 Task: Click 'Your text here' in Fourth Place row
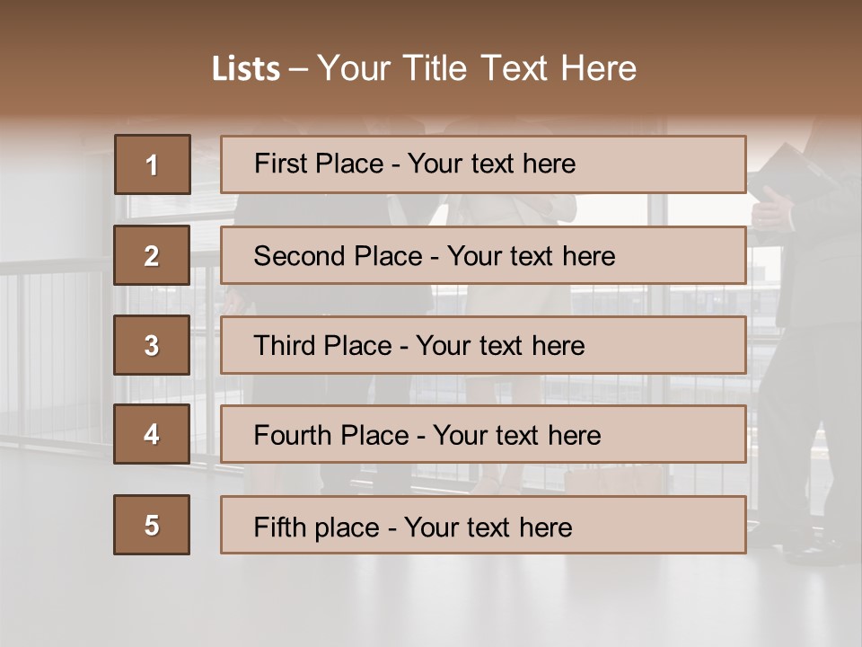[x=516, y=436]
